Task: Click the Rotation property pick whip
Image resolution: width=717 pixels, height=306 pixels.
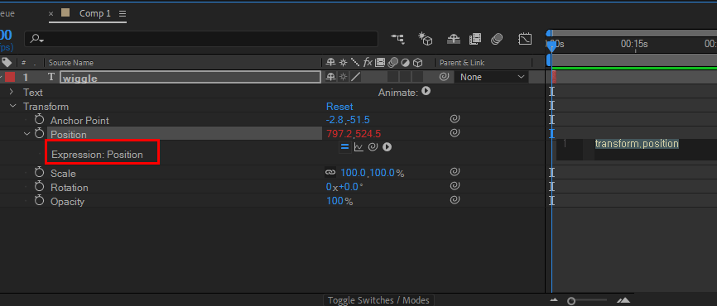Action: click(455, 186)
